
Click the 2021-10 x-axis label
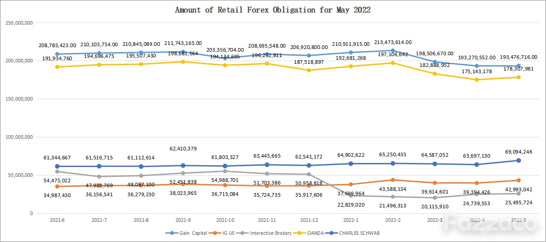coord(225,220)
